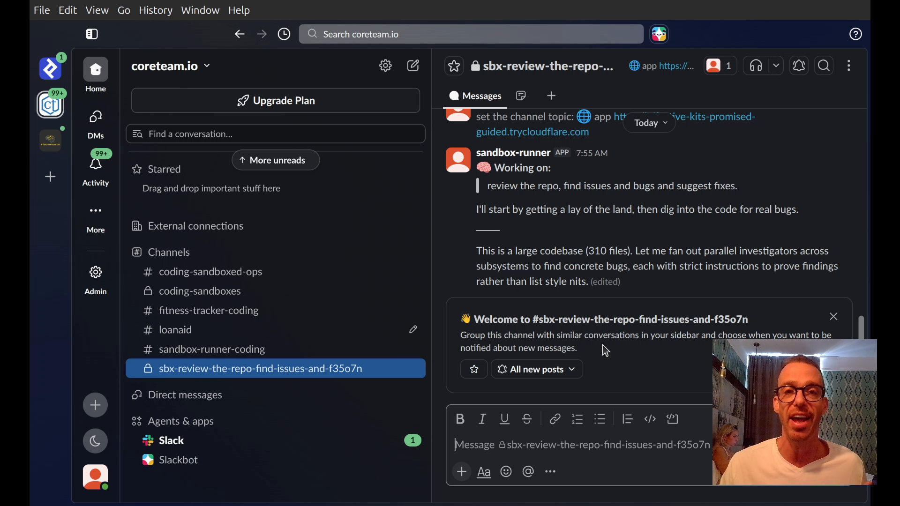Open the View menu
This screenshot has height=506, width=900.
[97, 10]
